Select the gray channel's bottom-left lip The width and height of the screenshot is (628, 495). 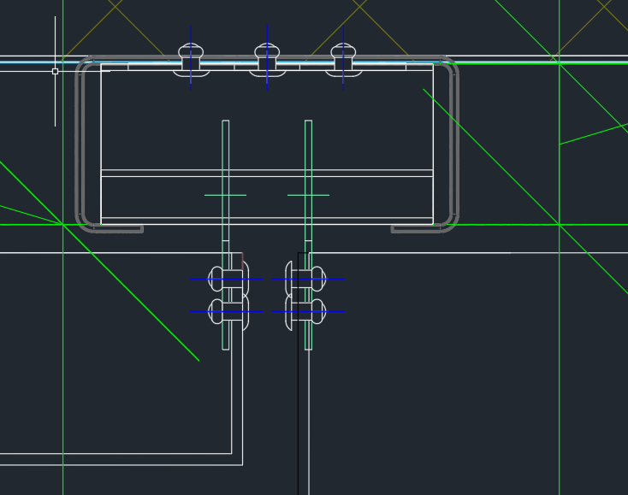click(x=120, y=229)
